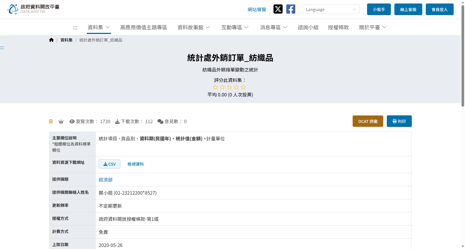
Task: Rate the dataset with the fourth star
Action: [x=236, y=87]
